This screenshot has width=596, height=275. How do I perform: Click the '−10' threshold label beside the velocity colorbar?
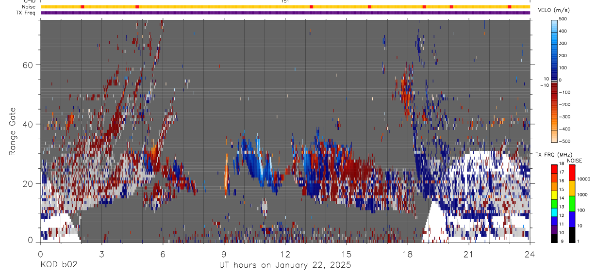click(545, 85)
